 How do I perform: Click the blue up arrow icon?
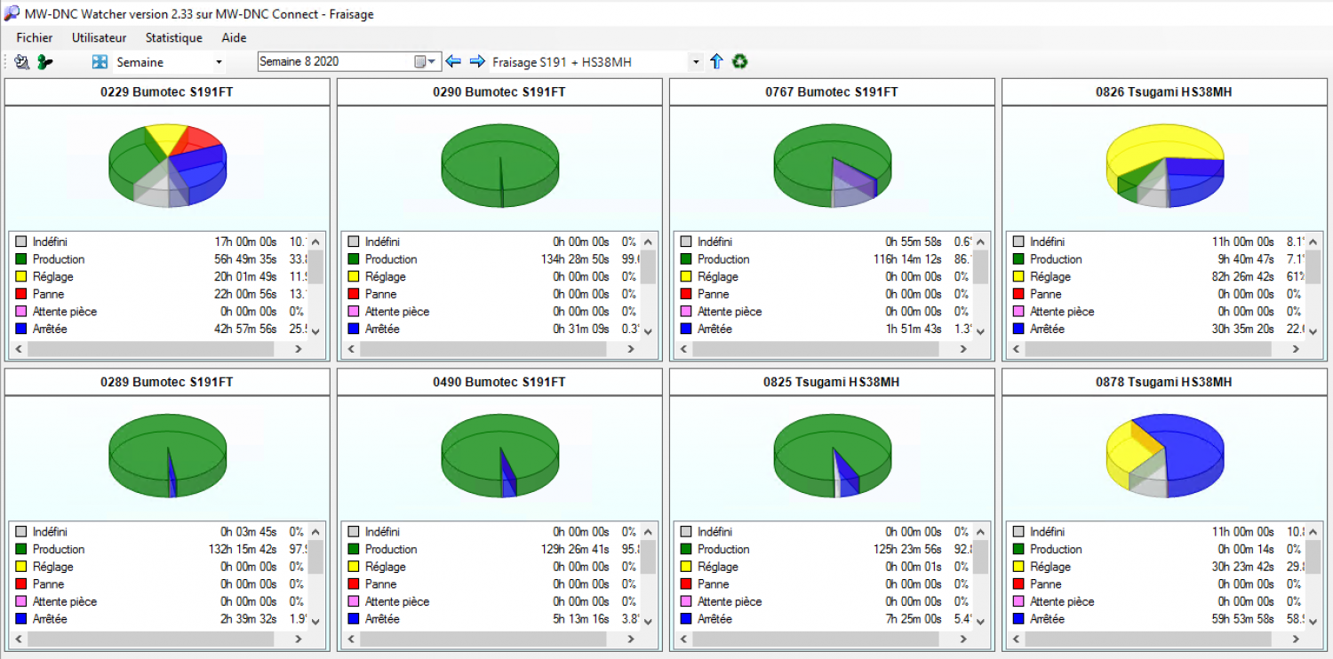click(x=717, y=62)
